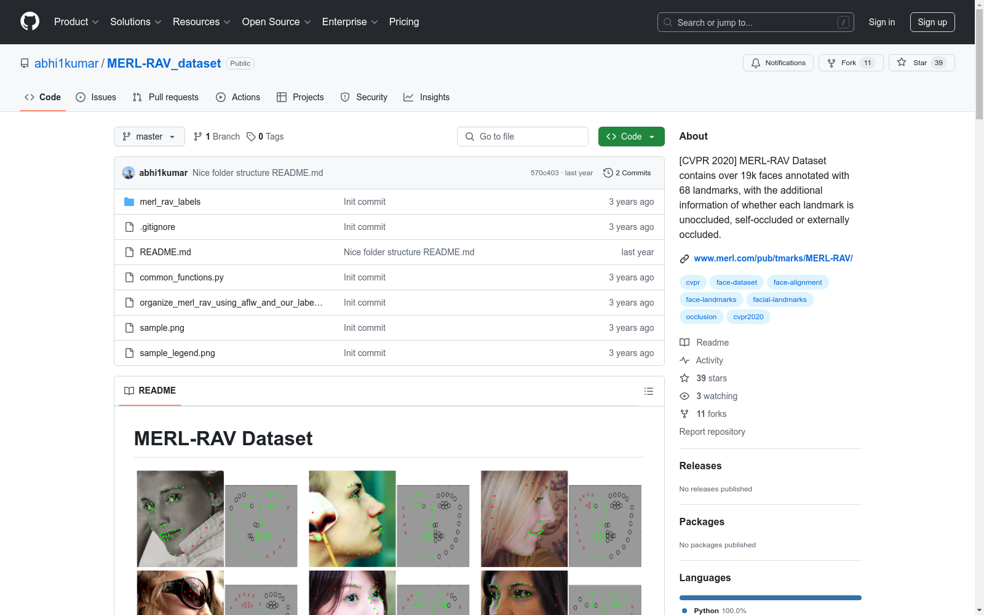Open the master branch dropdown
984x615 pixels.
pos(149,137)
